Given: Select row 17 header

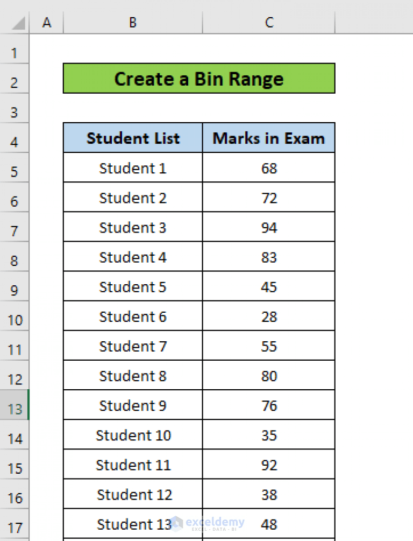Looking at the screenshot, I should pyautogui.click(x=15, y=523).
